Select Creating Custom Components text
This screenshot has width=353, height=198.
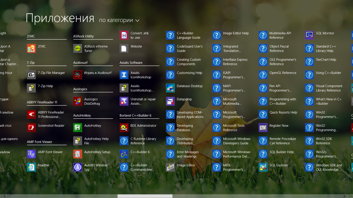click(x=189, y=62)
